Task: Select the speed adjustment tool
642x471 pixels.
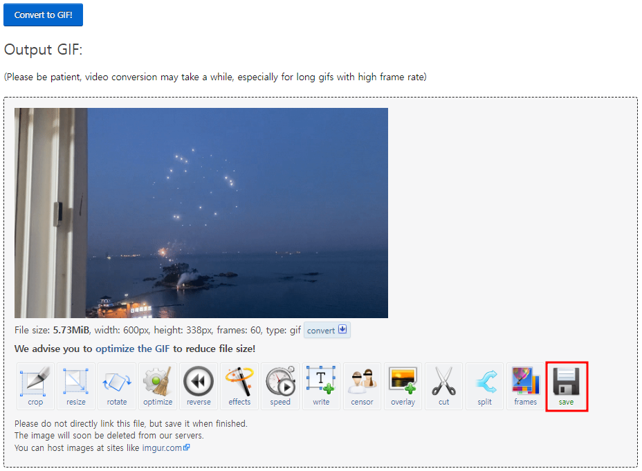Action: (280, 386)
